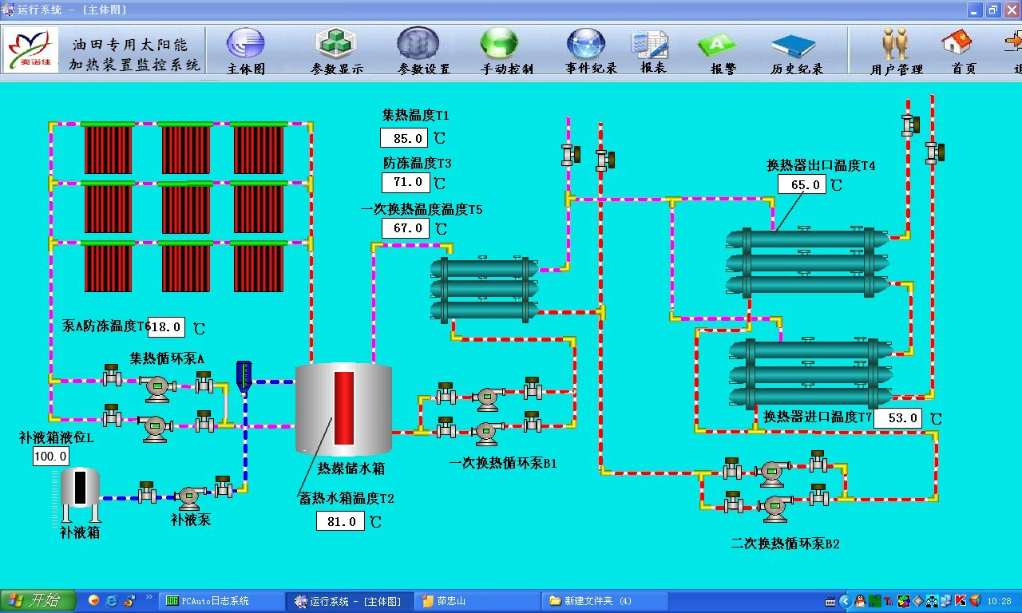Open the 用户管理 user management icon

(895, 49)
